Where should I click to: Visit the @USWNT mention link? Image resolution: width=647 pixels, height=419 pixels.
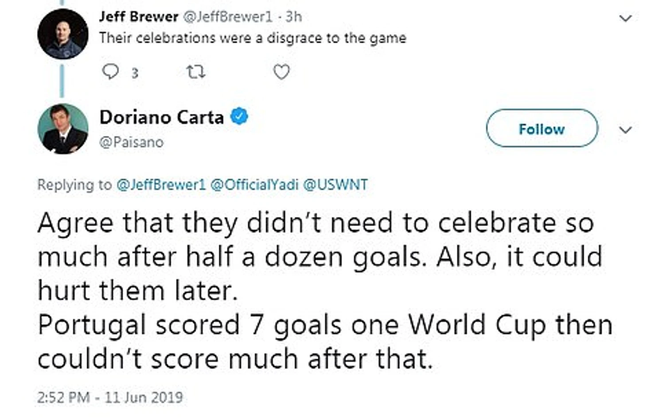pos(335,185)
